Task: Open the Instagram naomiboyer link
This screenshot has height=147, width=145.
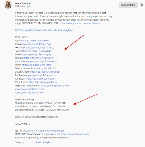Action: tap(47, 131)
